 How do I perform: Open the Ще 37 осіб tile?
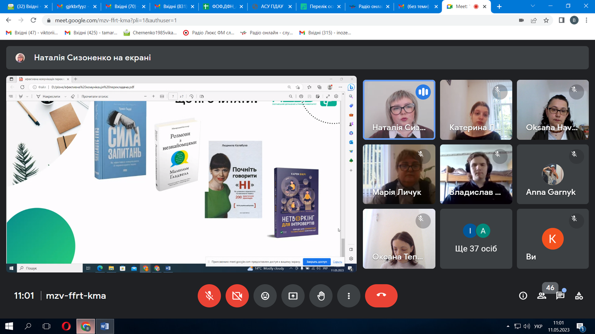coord(476,239)
